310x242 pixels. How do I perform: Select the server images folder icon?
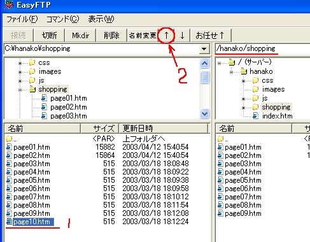point(255,89)
